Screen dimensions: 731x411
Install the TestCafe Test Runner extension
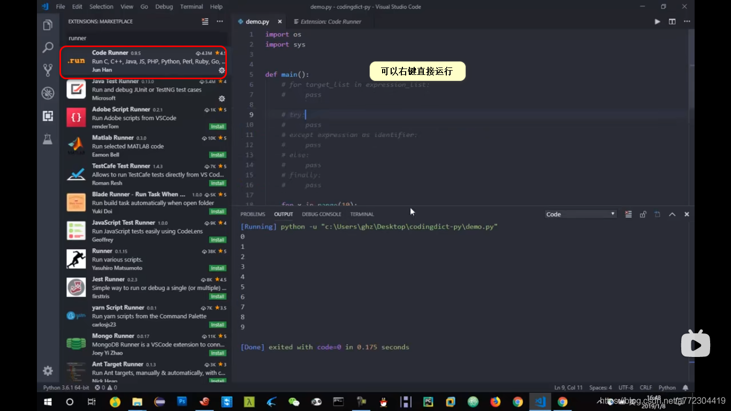pyautogui.click(x=218, y=184)
